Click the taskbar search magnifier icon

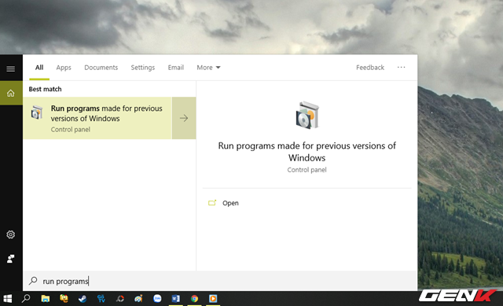coord(26,299)
